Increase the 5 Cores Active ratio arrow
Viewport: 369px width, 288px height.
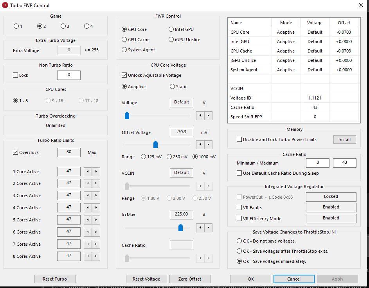tap(96, 220)
